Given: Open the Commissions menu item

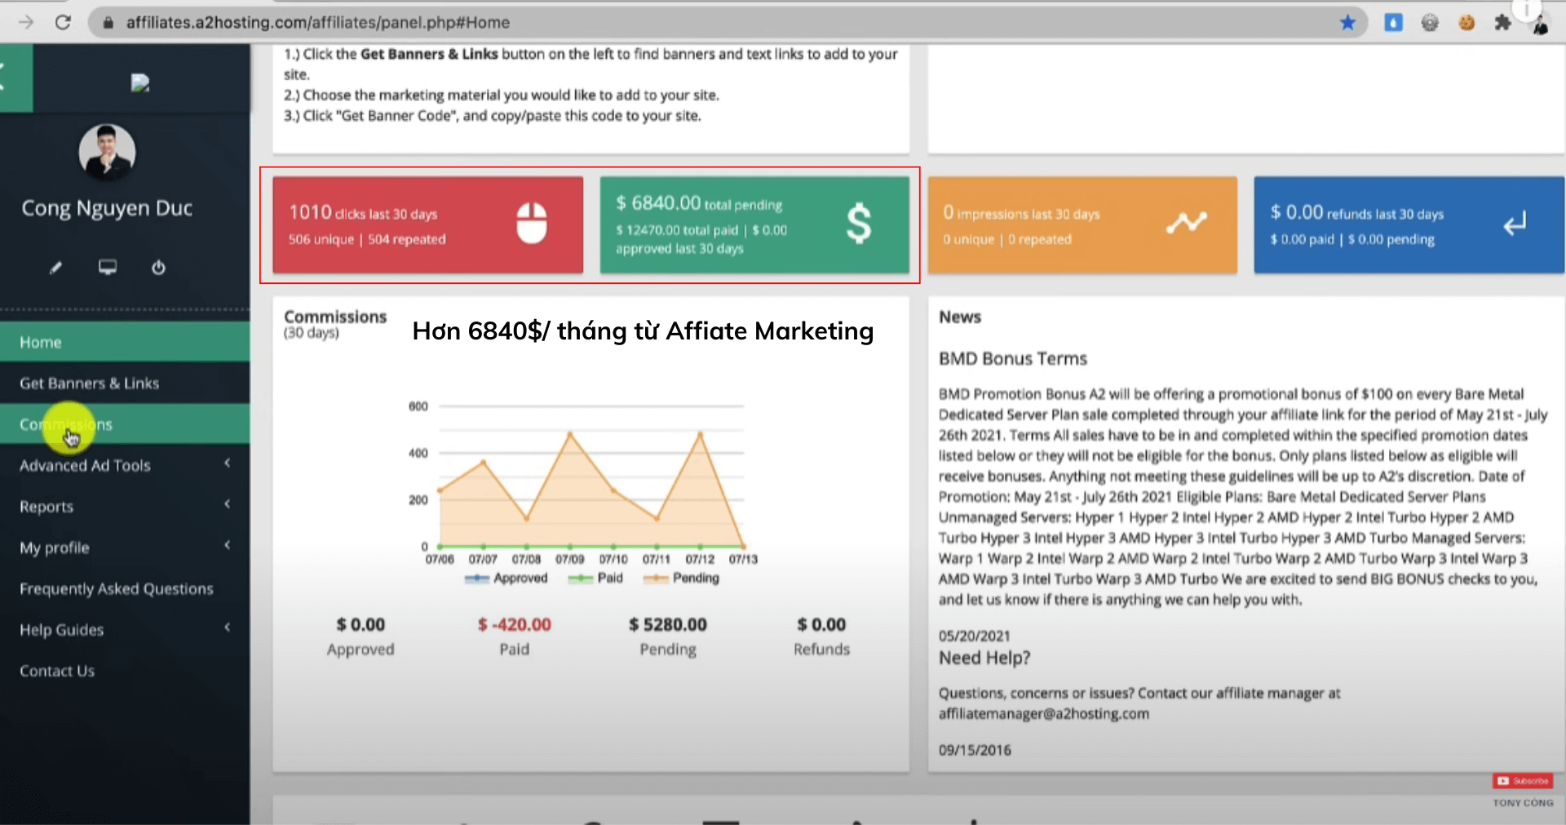Looking at the screenshot, I should tap(125, 424).
